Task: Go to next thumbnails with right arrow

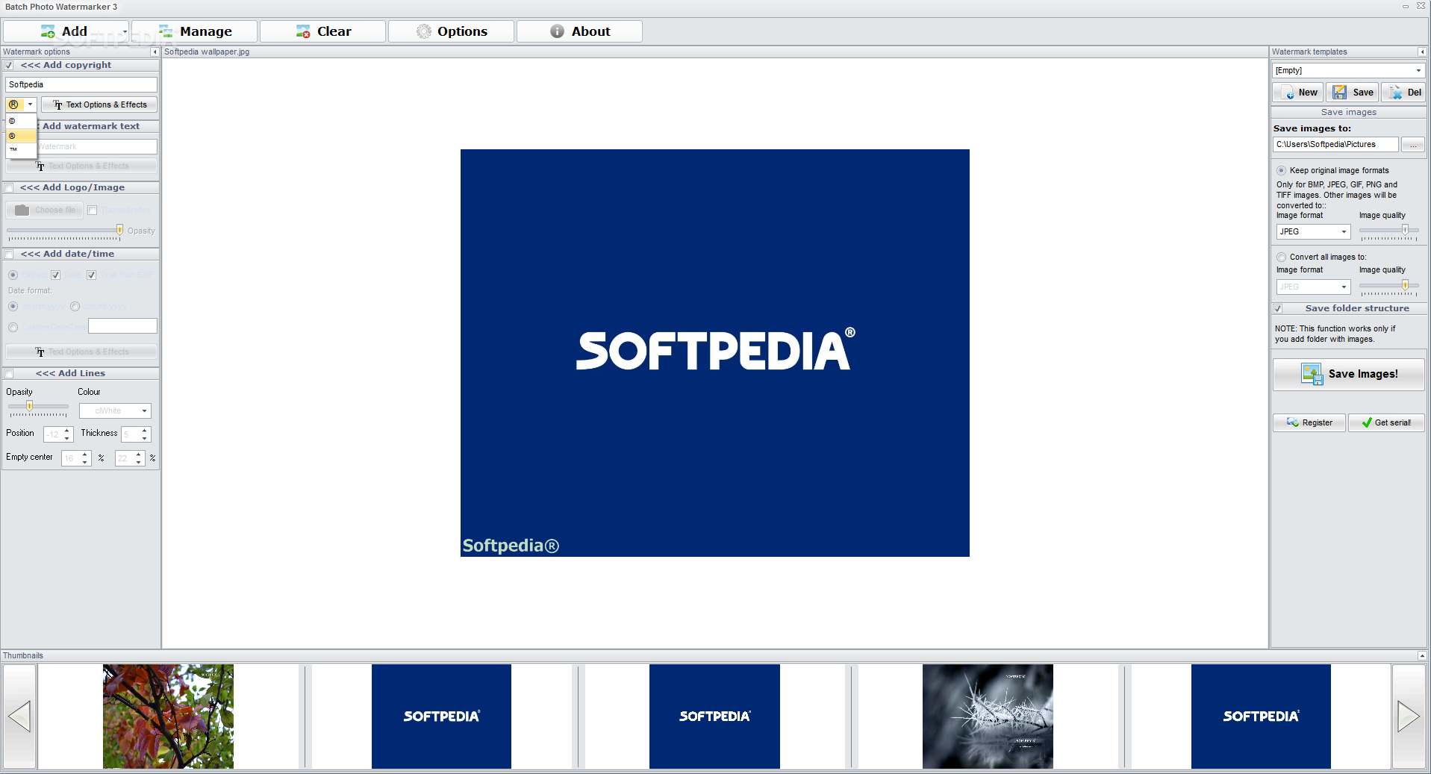Action: 1409,717
